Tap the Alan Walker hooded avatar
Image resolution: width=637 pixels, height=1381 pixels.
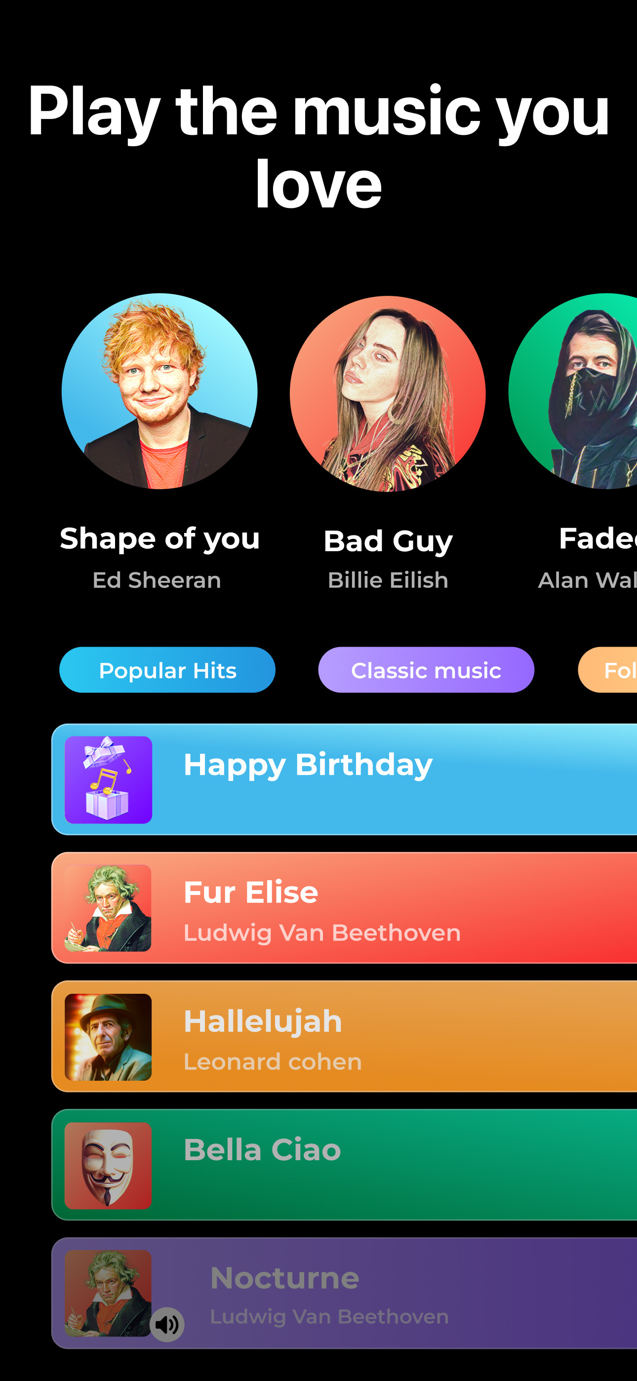point(573,391)
